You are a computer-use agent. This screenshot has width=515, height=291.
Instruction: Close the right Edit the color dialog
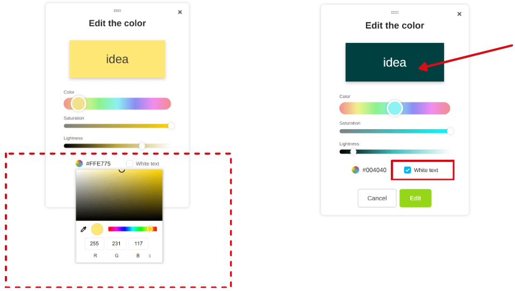[459, 14]
